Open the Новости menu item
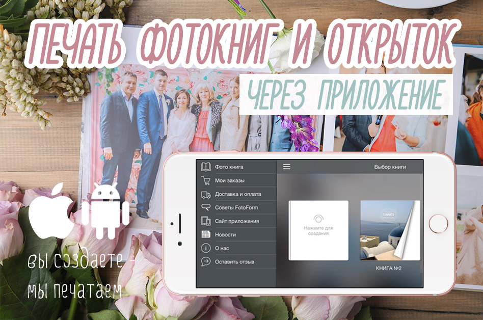Screen dimensions: 483x320 pyautogui.click(x=236, y=234)
